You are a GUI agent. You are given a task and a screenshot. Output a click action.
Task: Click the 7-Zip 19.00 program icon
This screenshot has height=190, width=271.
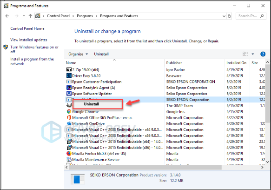tap(69, 70)
